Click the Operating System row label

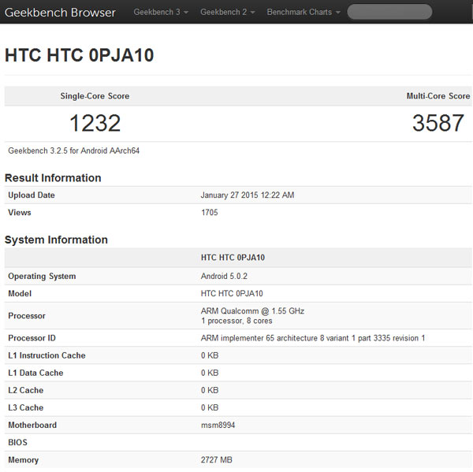42,277
